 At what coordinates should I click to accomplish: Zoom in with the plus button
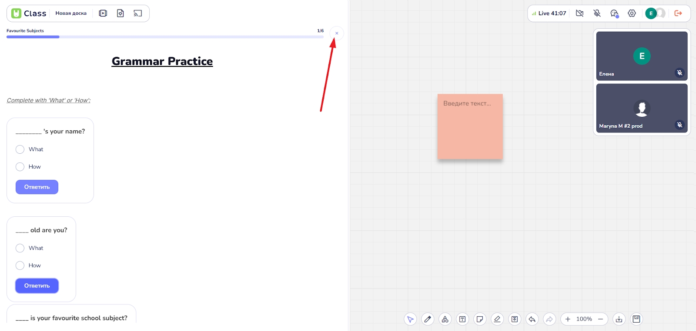coord(568,319)
